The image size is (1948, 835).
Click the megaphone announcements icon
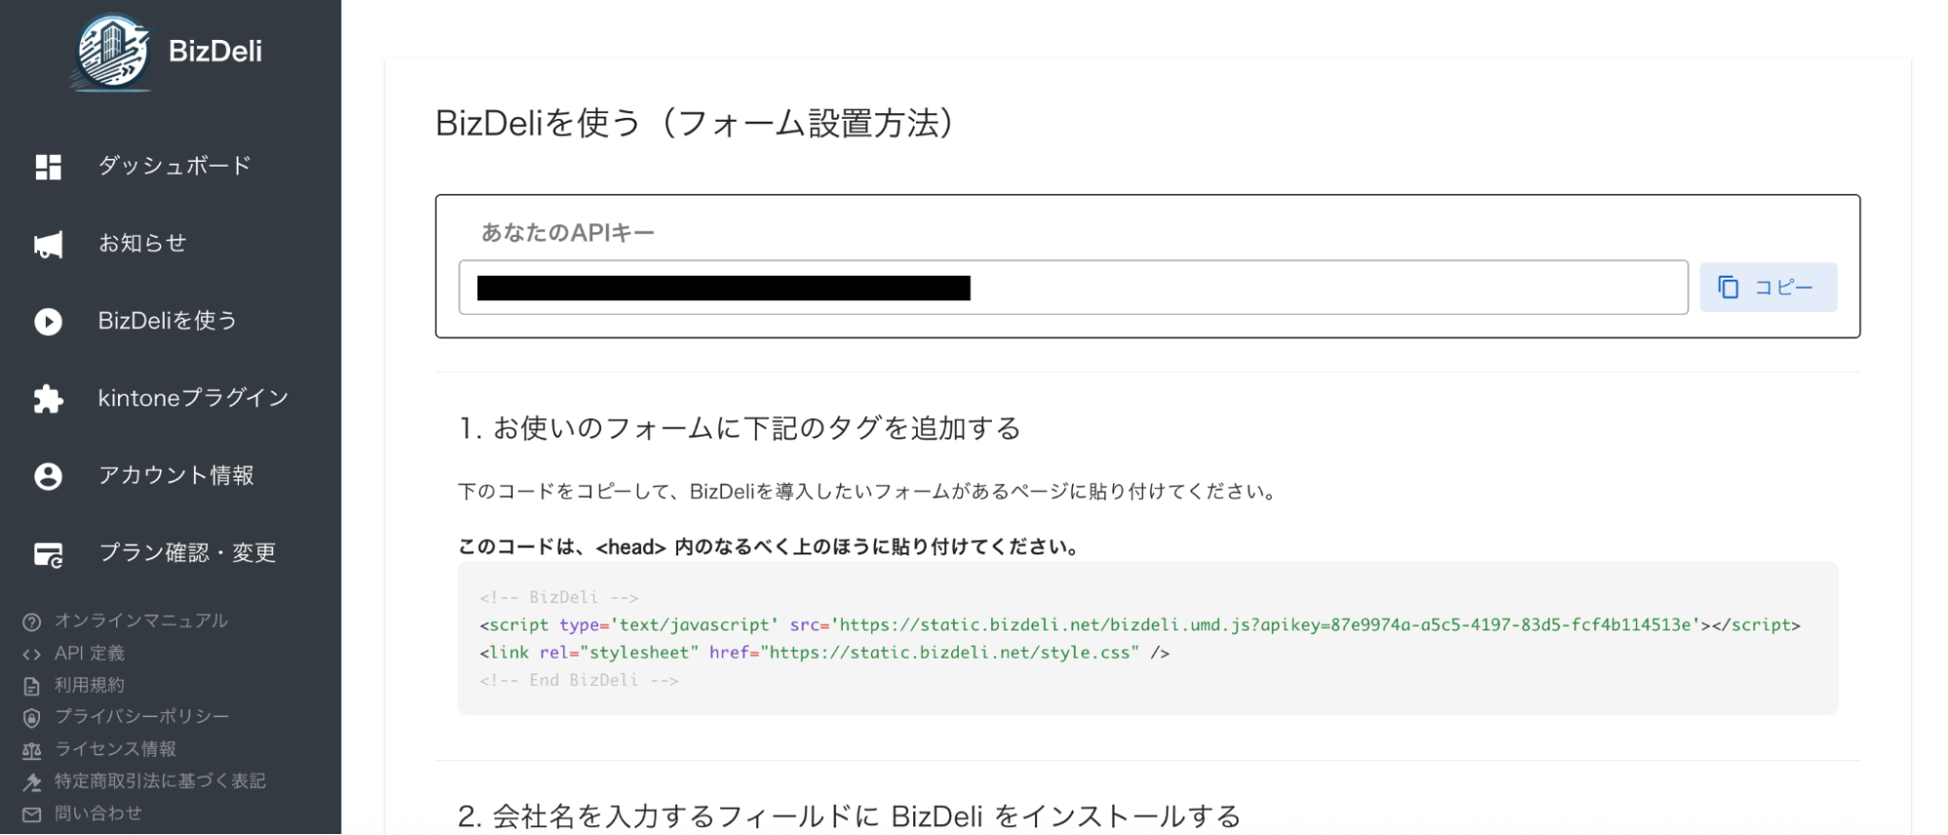pos(48,245)
